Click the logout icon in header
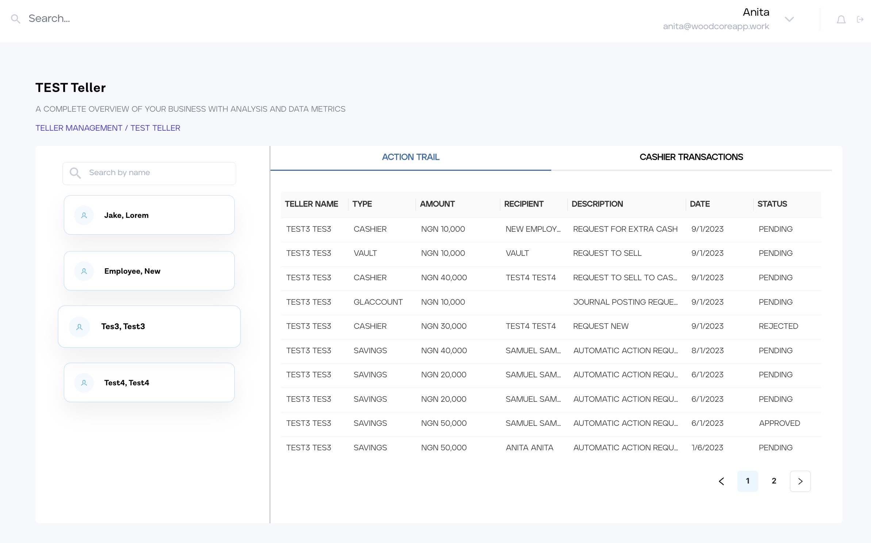 pos(860,19)
